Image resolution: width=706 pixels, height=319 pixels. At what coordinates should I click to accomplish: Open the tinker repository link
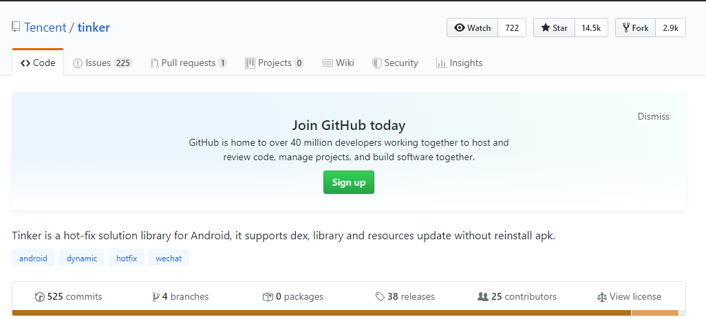point(94,27)
